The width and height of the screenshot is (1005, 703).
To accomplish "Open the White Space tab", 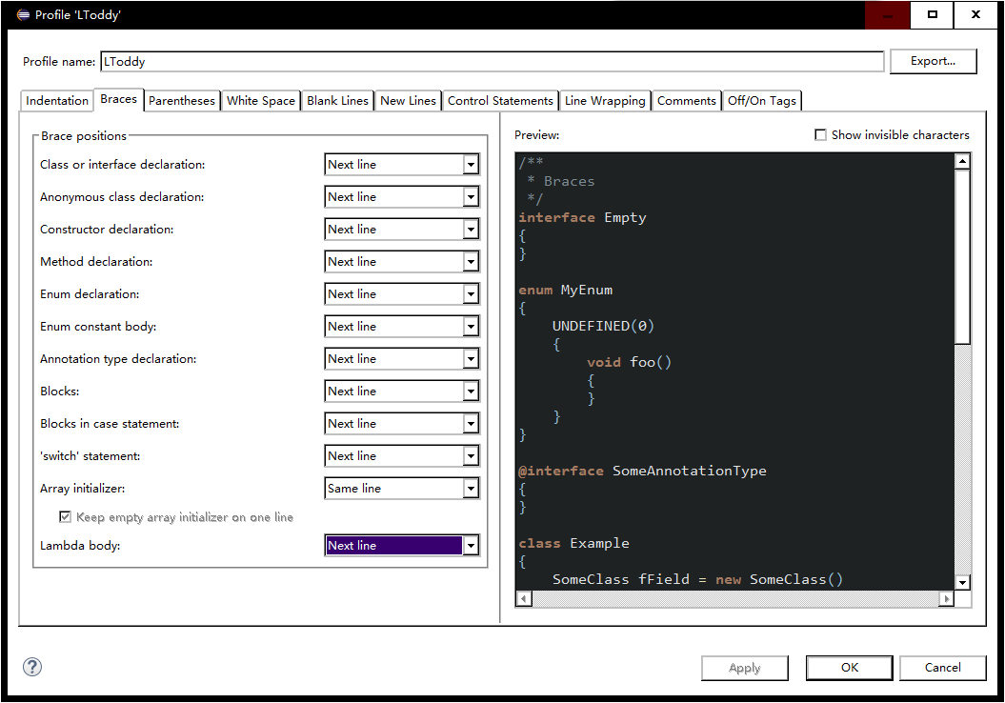I will (261, 101).
